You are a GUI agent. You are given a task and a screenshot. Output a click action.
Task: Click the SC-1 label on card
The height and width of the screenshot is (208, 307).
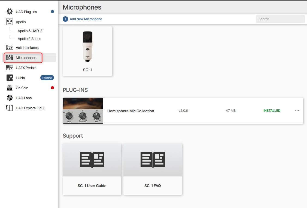coord(87,70)
